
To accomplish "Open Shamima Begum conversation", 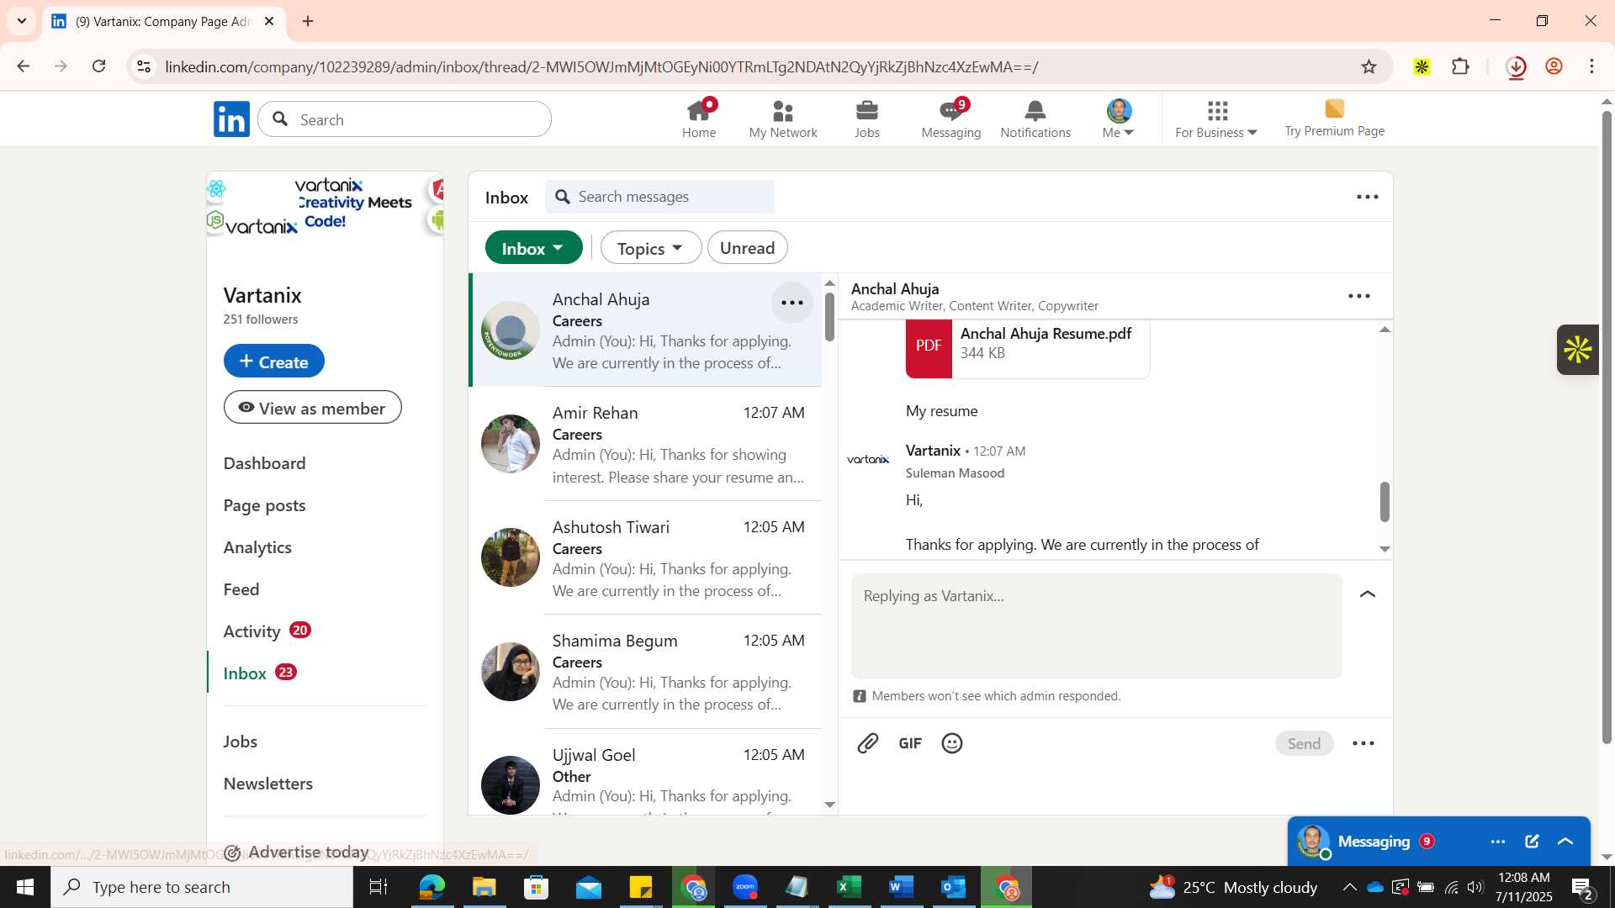I will coord(645,672).
